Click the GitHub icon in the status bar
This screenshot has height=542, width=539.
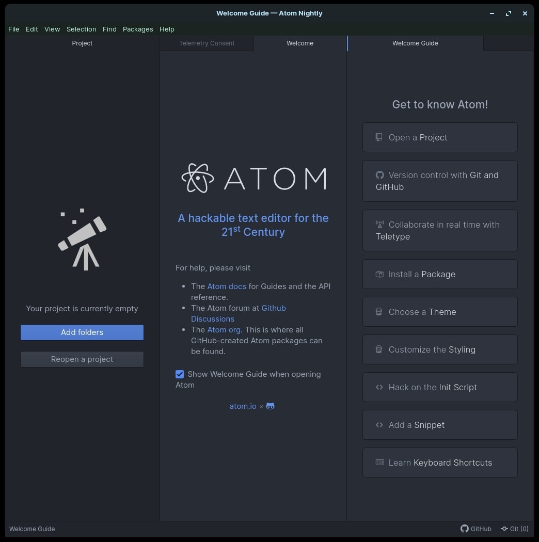pos(464,529)
